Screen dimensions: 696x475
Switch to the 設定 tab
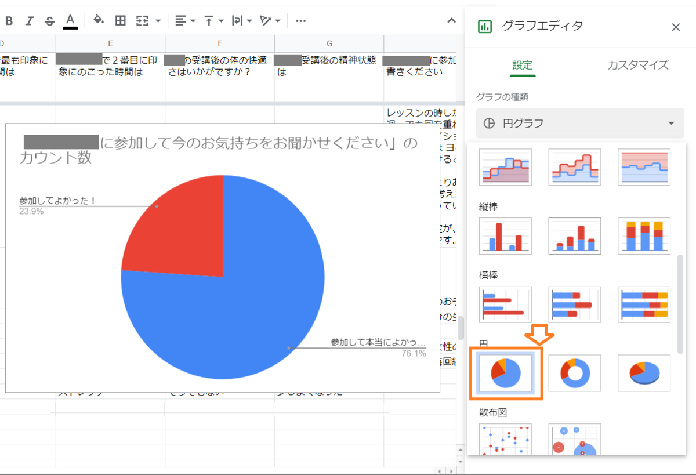click(522, 65)
